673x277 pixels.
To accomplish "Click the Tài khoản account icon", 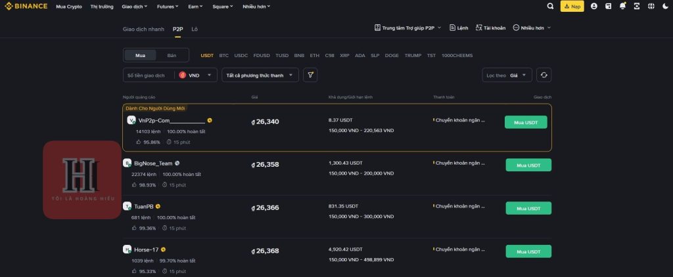I will click(478, 28).
